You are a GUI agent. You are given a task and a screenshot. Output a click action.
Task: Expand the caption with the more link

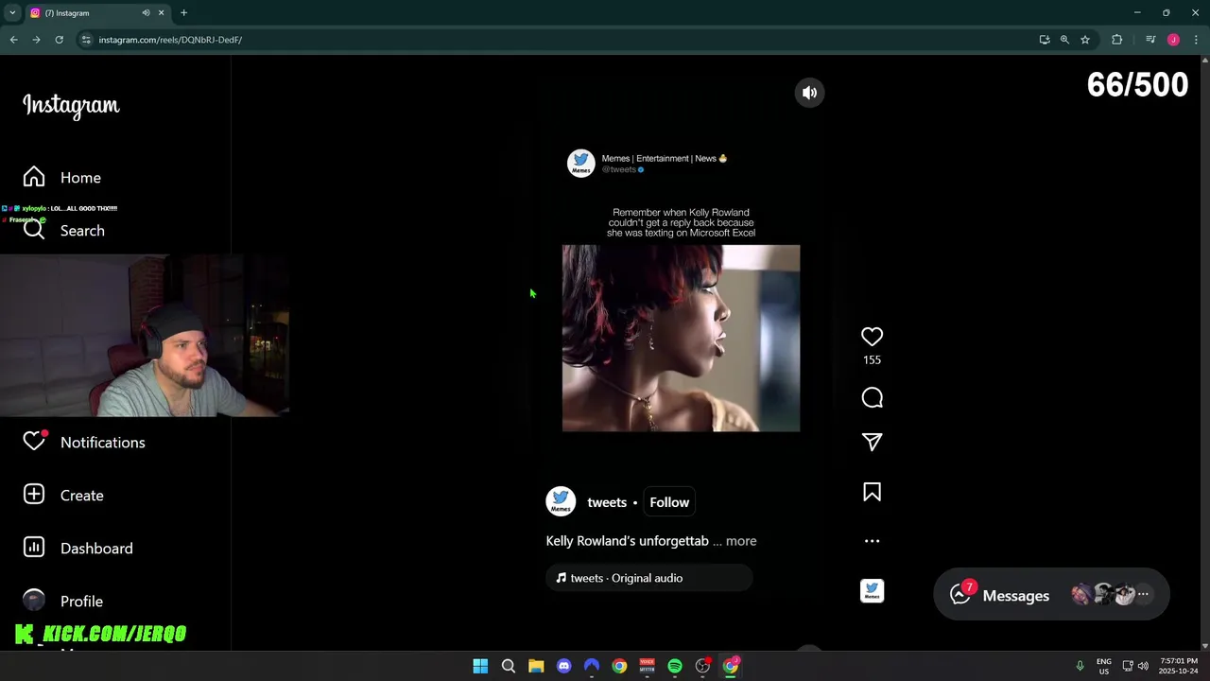741,541
